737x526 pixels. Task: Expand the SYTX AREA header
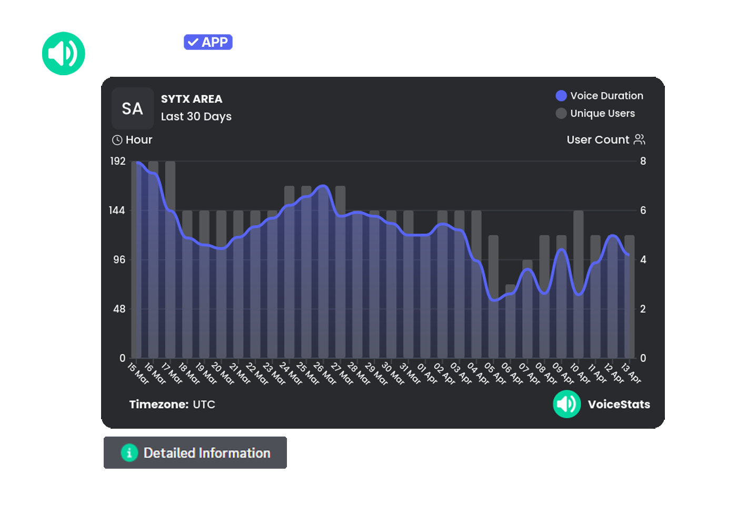coord(192,99)
